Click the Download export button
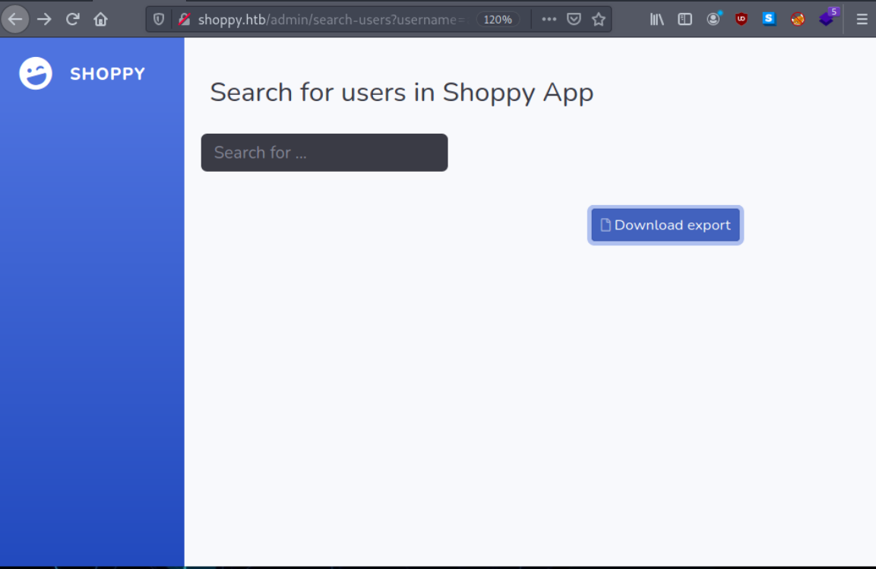This screenshot has height=569, width=876. pyautogui.click(x=666, y=226)
